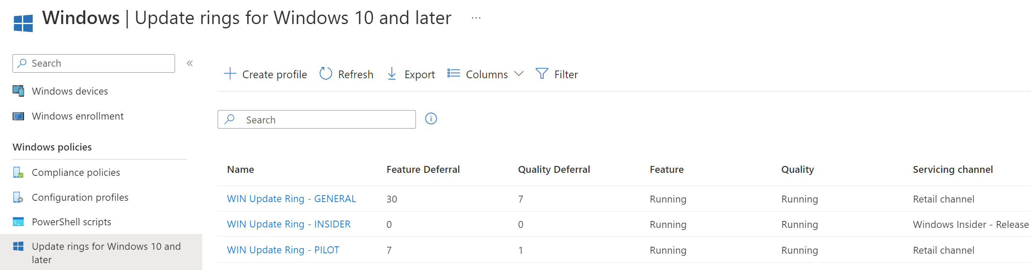Image resolution: width=1031 pixels, height=270 pixels.
Task: Click Feature Deferral value 7 in the PILOT row
Action: [x=389, y=250]
